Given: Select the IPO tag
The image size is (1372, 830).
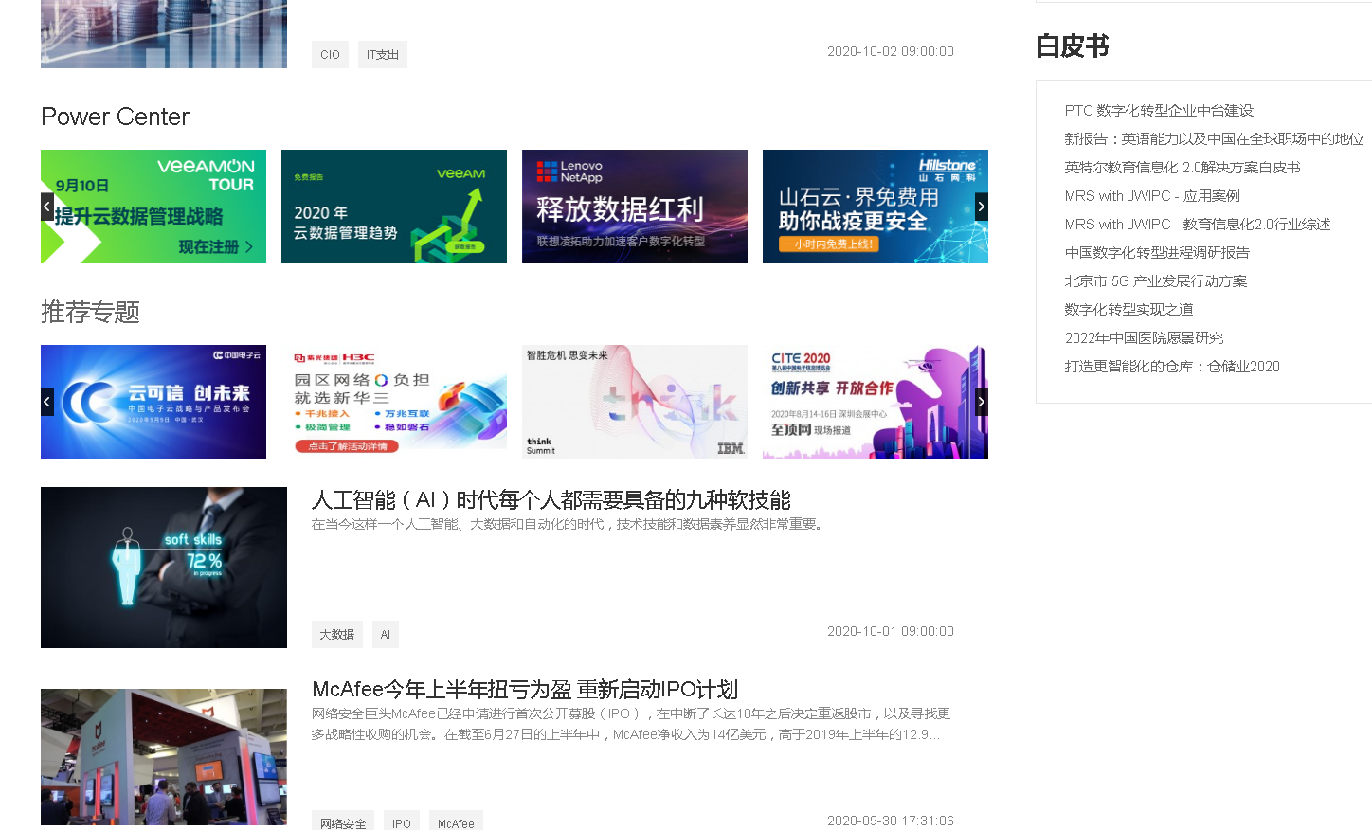Looking at the screenshot, I should click(x=401, y=822).
